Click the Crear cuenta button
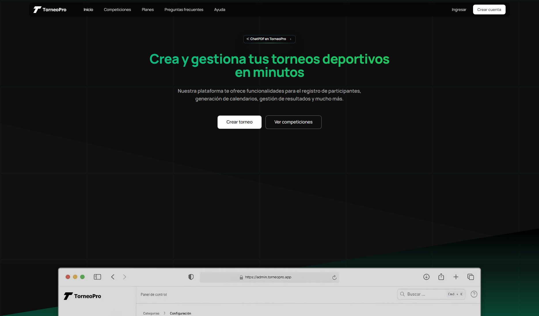 click(489, 9)
